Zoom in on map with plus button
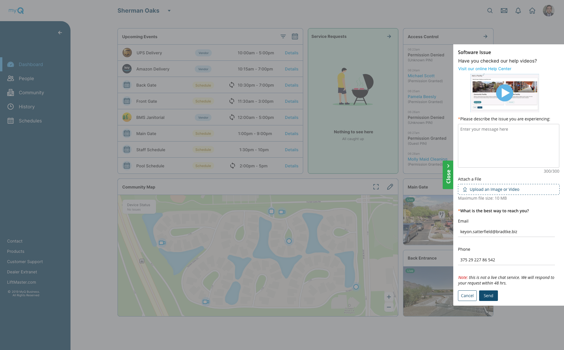564x350 pixels. pyautogui.click(x=389, y=297)
